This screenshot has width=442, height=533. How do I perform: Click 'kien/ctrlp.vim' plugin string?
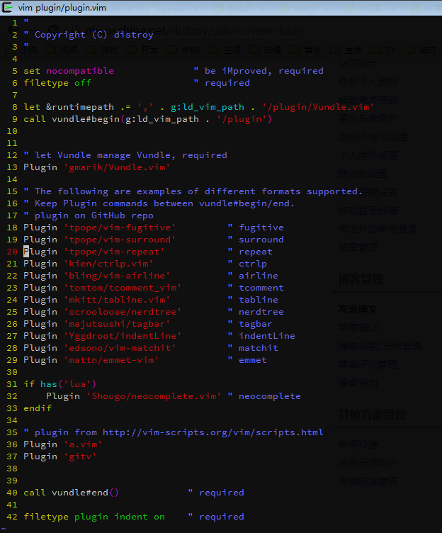coord(108,264)
